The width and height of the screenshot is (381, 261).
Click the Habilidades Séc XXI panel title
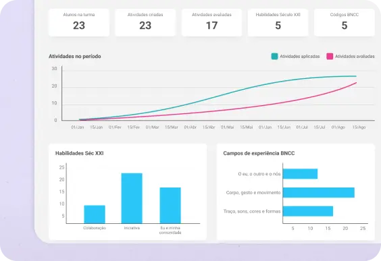(x=80, y=153)
